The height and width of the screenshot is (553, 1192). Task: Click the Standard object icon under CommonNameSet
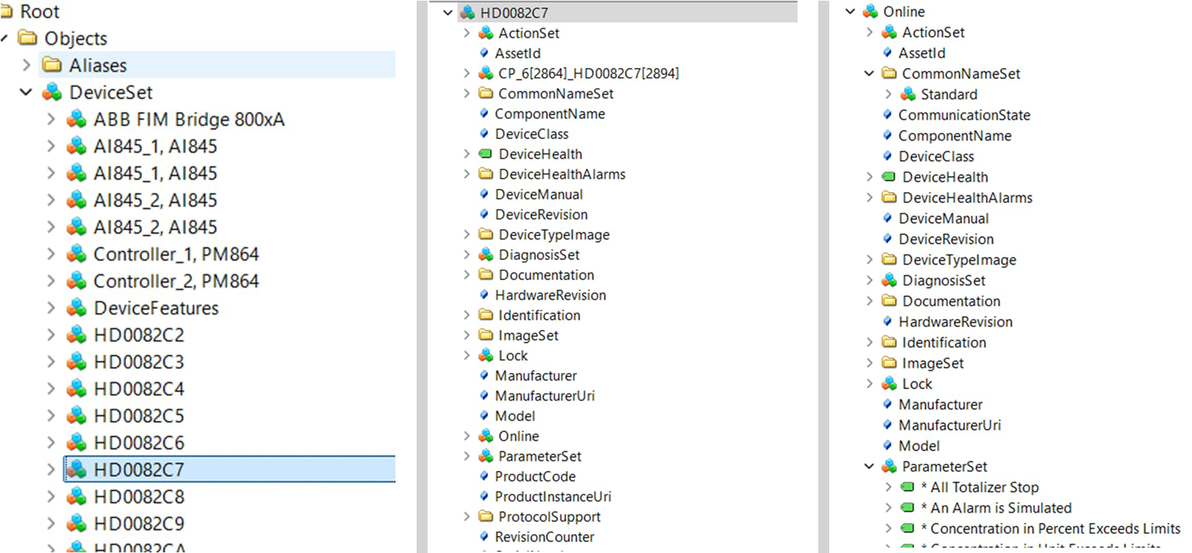click(x=908, y=94)
